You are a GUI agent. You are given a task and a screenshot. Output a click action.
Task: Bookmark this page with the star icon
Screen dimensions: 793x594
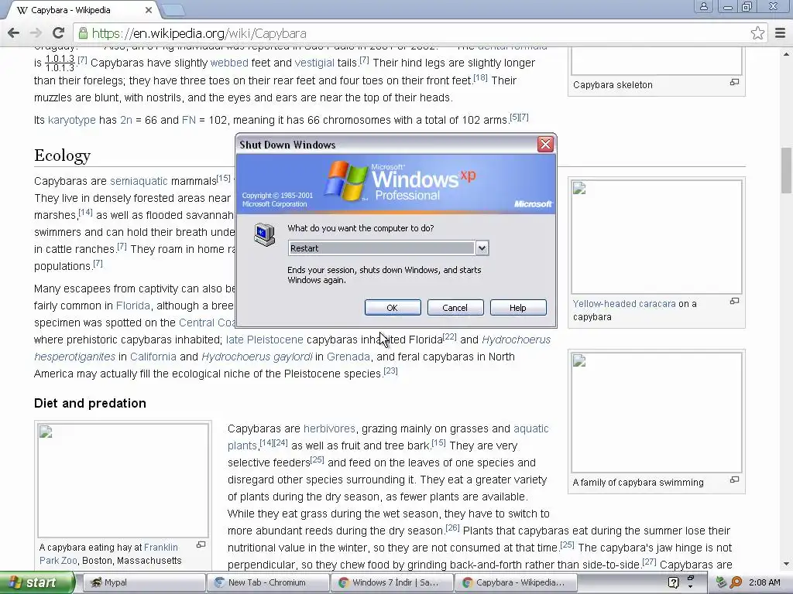[x=757, y=33]
